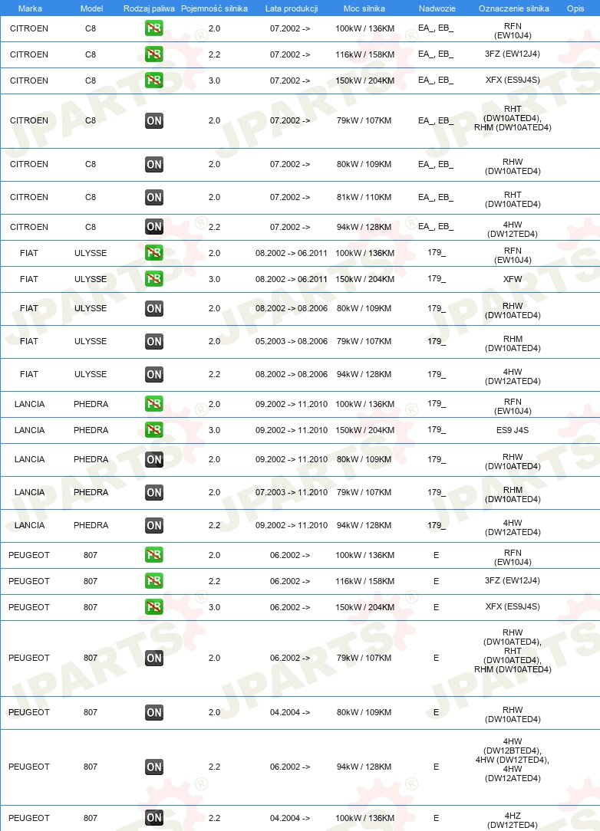Select the 116kW / 158KM cell in Citroen row
Viewport: 600px width, 831px height.
coord(364,54)
